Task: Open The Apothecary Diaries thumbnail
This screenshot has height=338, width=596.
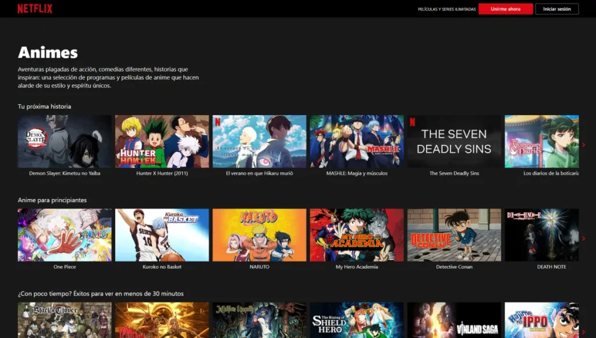Action: coord(542,141)
